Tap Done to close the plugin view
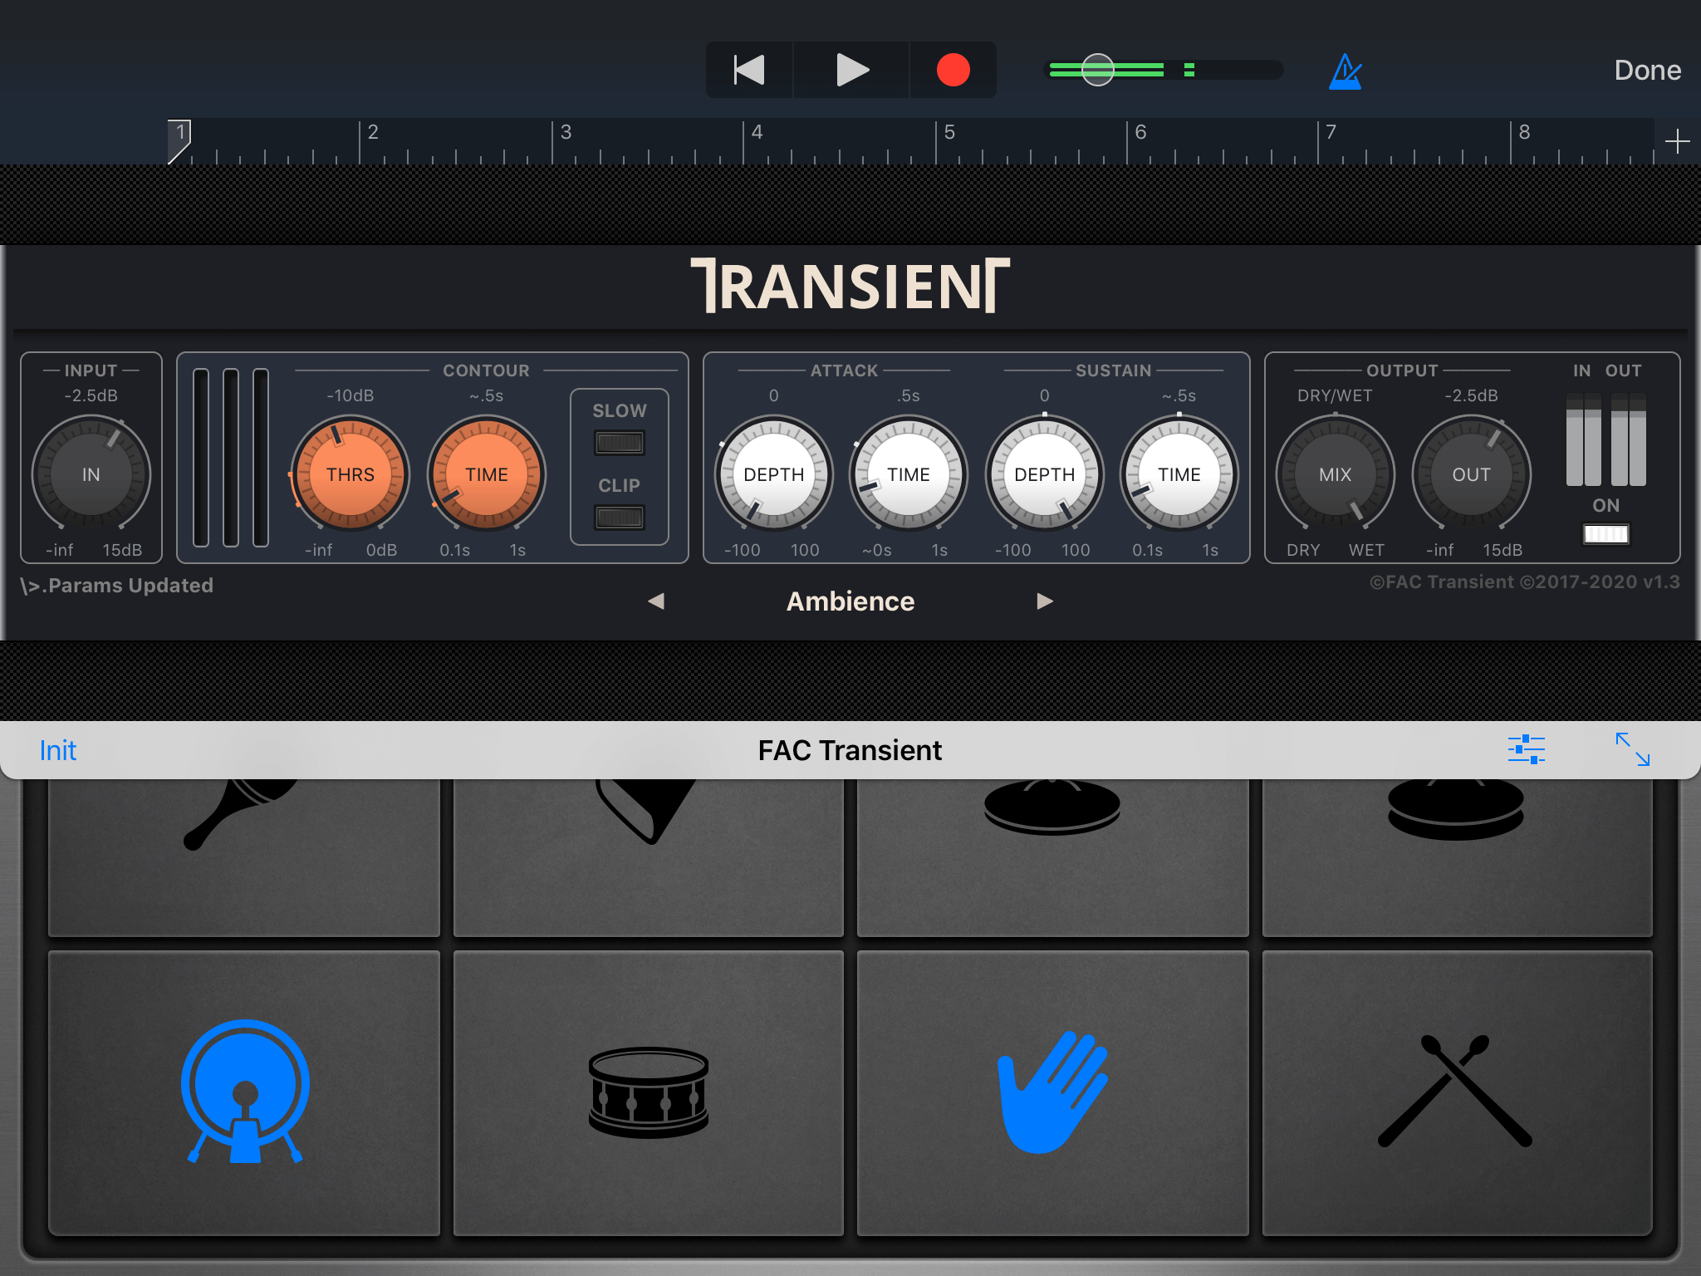This screenshot has height=1276, width=1701. pyautogui.click(x=1647, y=70)
